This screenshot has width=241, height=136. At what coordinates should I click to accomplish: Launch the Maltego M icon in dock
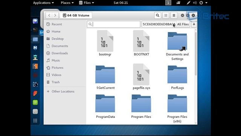[35, 48]
